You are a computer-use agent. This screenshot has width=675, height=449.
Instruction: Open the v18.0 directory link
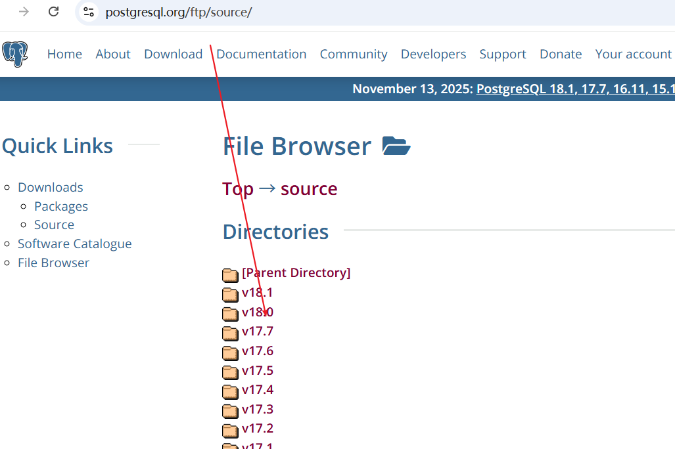[258, 312]
